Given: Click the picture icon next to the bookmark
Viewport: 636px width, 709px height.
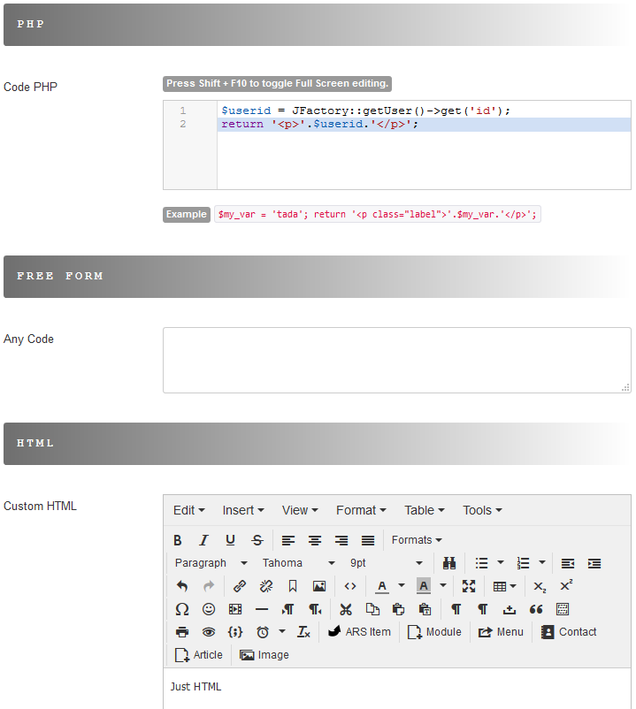Looking at the screenshot, I should click(x=319, y=586).
